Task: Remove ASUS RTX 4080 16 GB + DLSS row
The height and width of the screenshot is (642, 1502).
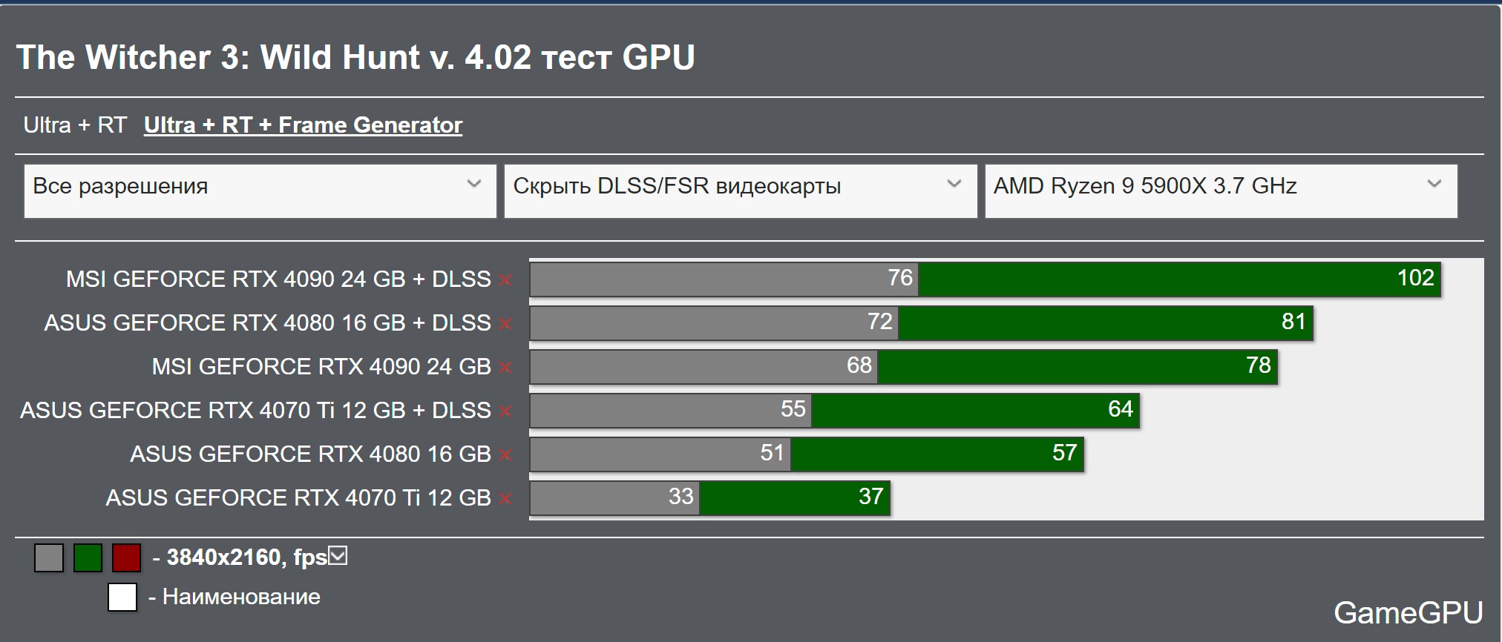Action: pos(505,324)
